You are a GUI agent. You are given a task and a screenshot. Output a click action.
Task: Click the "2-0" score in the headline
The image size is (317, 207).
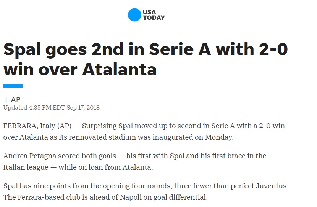[x=273, y=49]
